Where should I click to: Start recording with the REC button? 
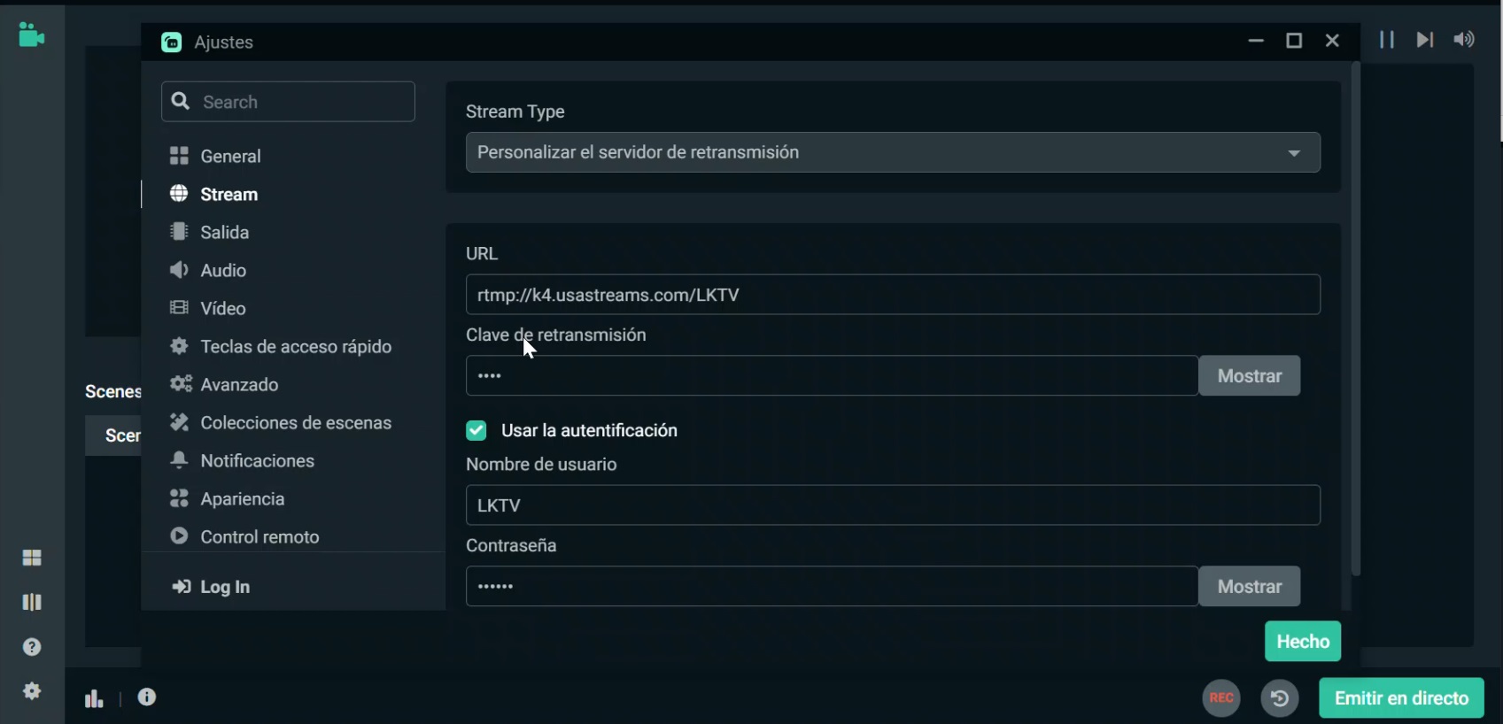point(1221,698)
